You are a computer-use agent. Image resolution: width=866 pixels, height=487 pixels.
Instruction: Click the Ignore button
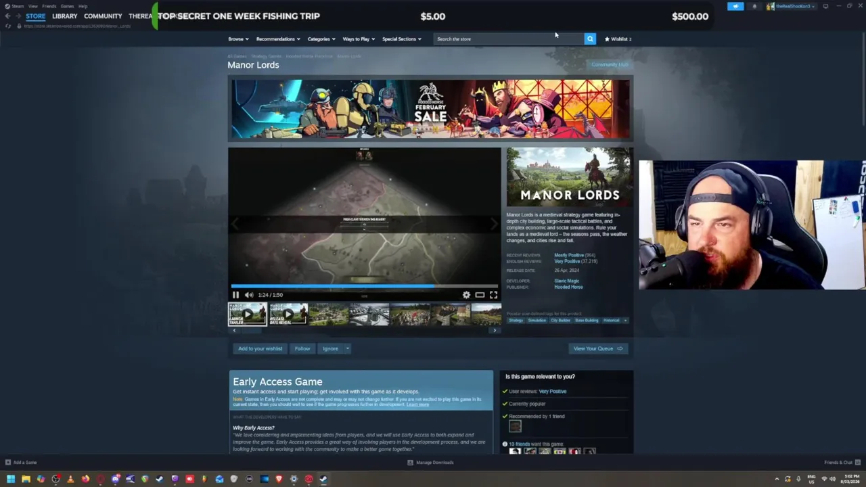coord(330,348)
